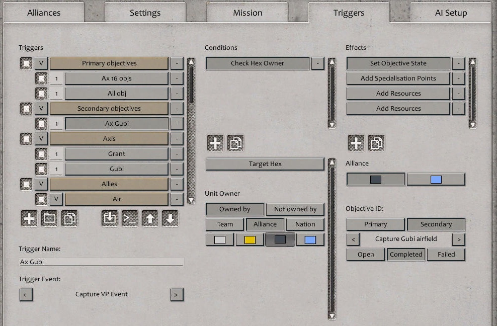This screenshot has width=497, height=326.
Task: Choose Primary objective type
Action: 376,224
